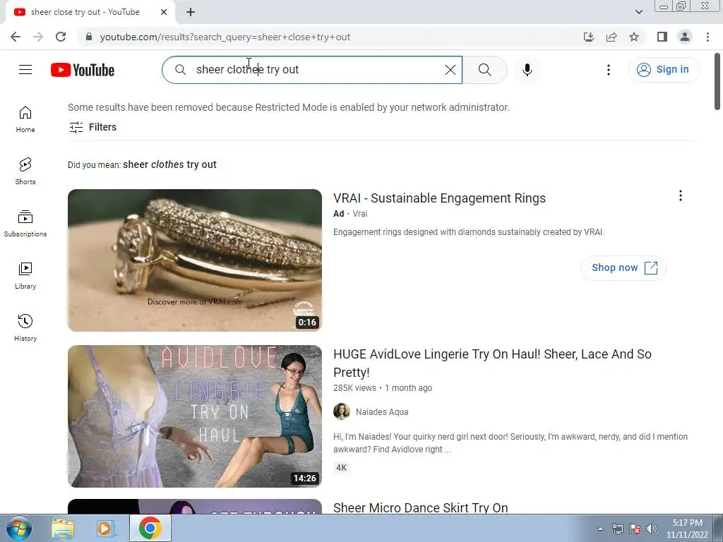Click inside the YouTube search field

(x=313, y=70)
